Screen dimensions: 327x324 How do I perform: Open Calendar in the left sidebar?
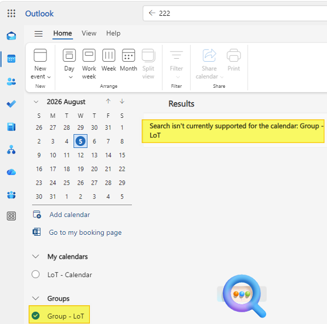(11, 59)
